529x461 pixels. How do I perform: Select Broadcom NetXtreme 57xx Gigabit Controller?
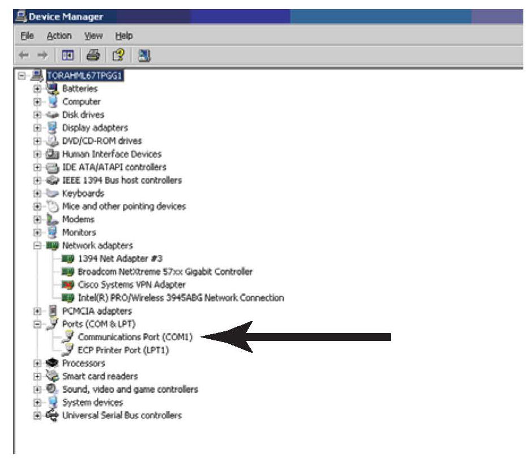(x=165, y=271)
